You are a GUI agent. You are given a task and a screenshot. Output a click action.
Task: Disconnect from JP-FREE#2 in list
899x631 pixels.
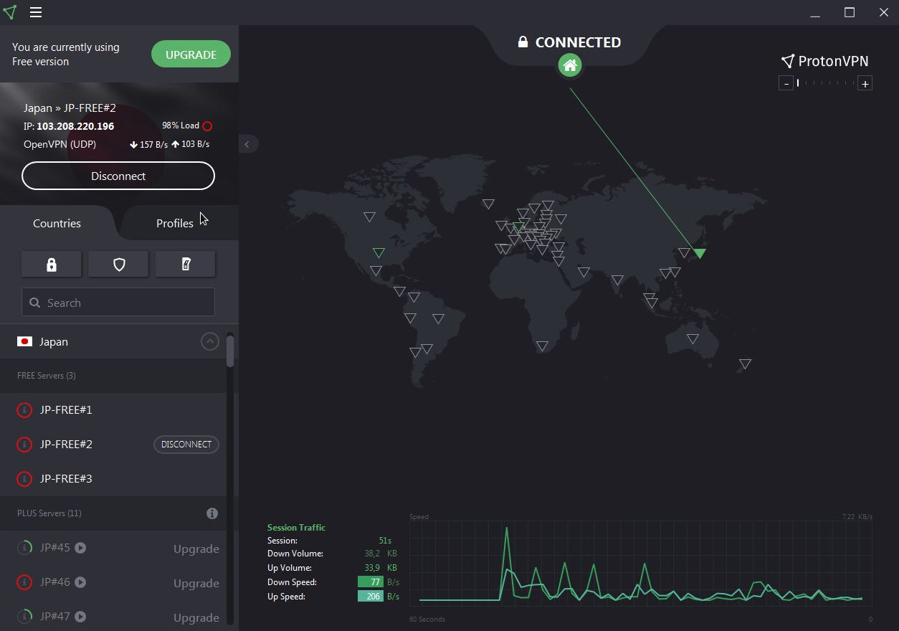pyautogui.click(x=186, y=445)
